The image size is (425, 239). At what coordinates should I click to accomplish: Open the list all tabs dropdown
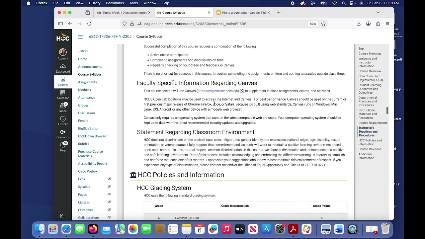[x=378, y=13]
